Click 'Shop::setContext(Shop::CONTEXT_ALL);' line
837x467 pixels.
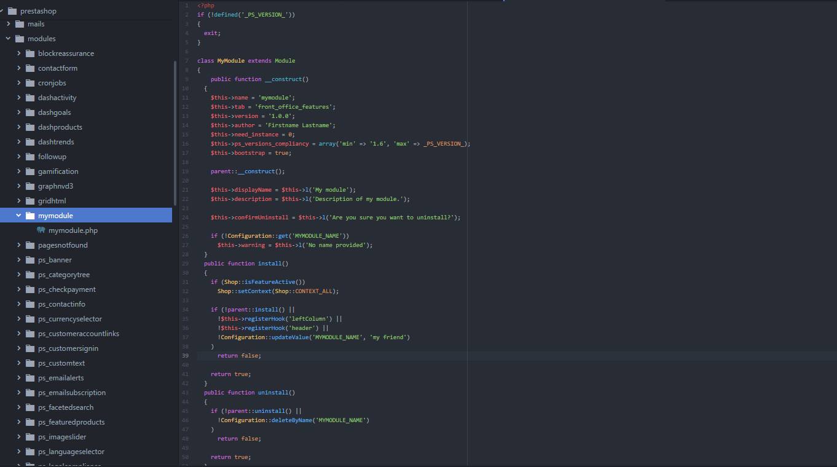(278, 291)
